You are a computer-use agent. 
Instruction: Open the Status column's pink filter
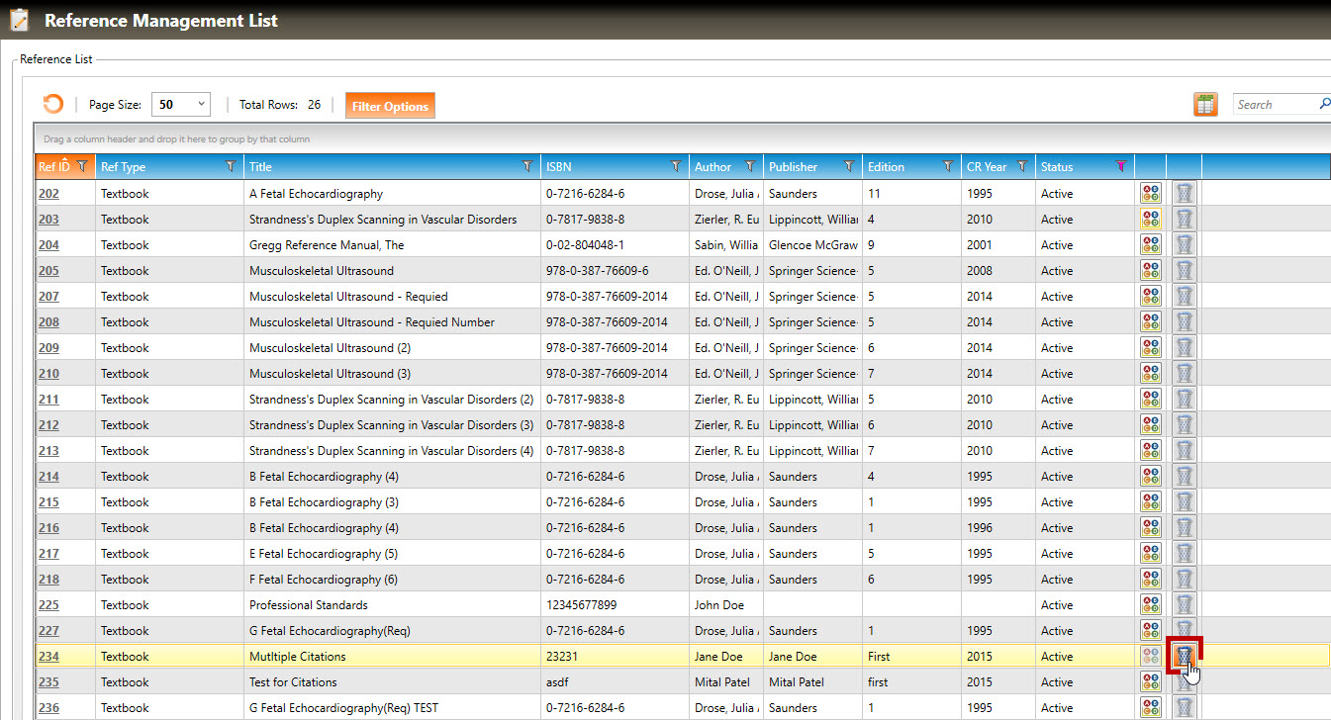tap(1120, 167)
